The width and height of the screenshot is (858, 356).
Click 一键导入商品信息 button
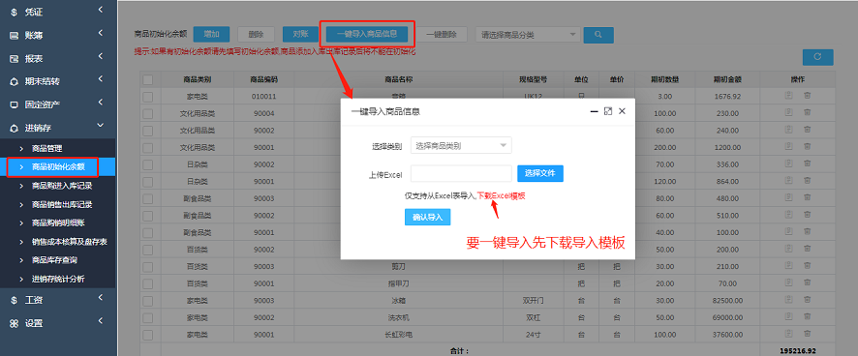click(x=367, y=34)
